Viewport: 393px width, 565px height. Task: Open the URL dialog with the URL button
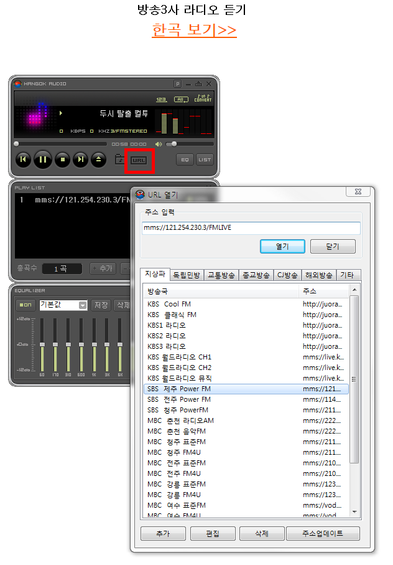coord(139,160)
